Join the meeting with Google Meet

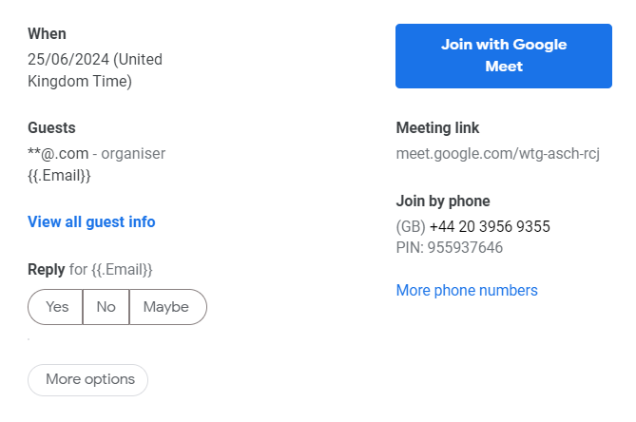pyautogui.click(x=503, y=56)
